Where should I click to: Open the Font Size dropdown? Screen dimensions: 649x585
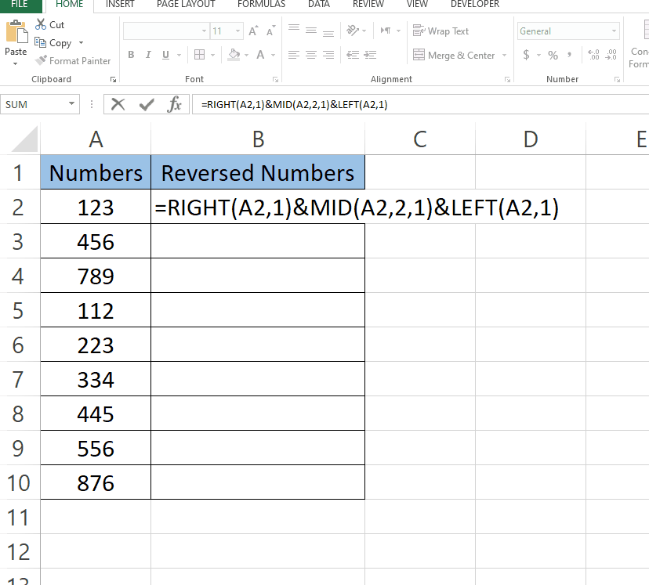(x=236, y=31)
